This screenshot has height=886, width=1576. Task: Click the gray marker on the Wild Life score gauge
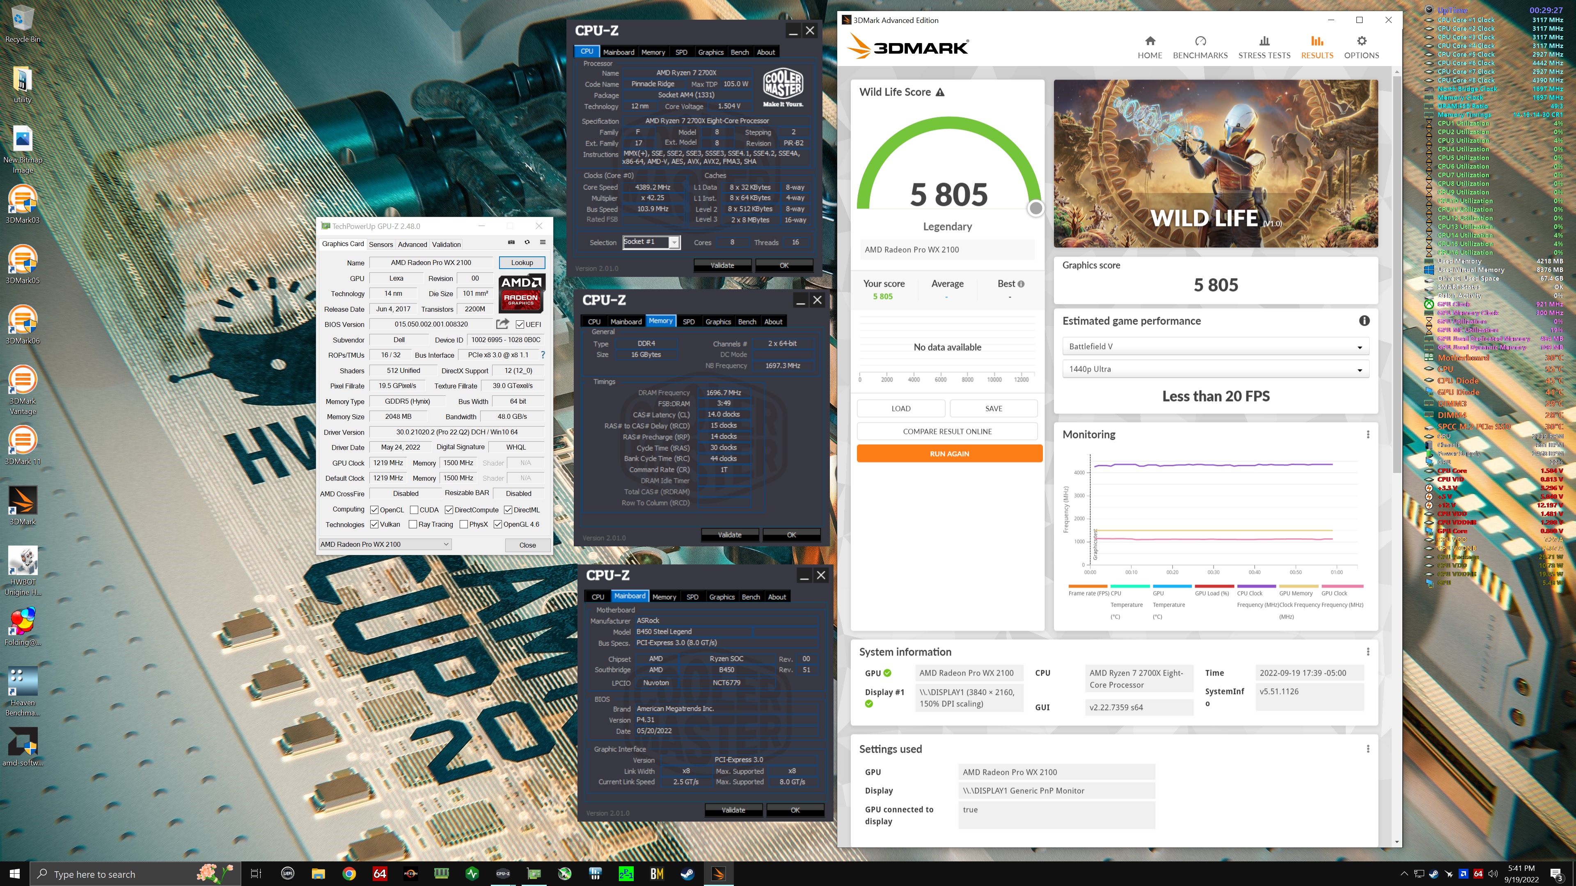pos(1035,208)
